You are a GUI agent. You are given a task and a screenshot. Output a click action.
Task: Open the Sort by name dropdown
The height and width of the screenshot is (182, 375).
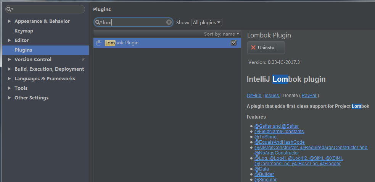(222, 34)
